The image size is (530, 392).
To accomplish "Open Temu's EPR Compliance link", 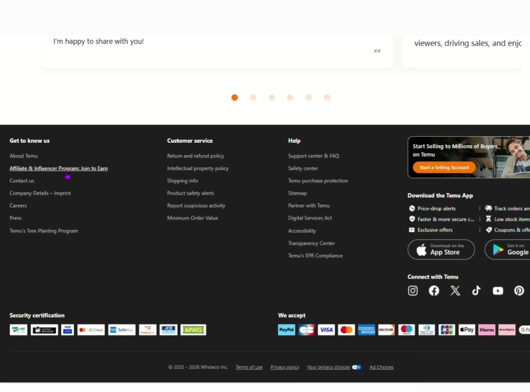I will (x=316, y=256).
